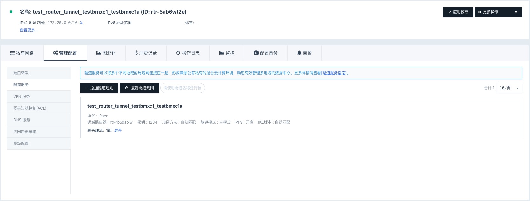
Task: Select 隧道服务 in the sidebar
Action: pyautogui.click(x=39, y=85)
